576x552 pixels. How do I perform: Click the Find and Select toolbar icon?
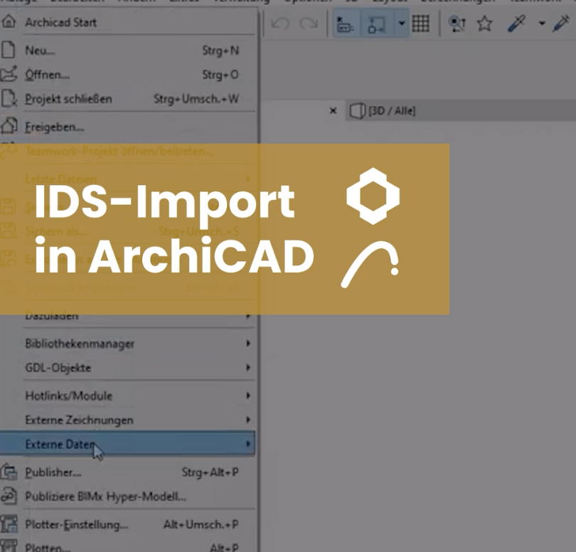tap(457, 24)
